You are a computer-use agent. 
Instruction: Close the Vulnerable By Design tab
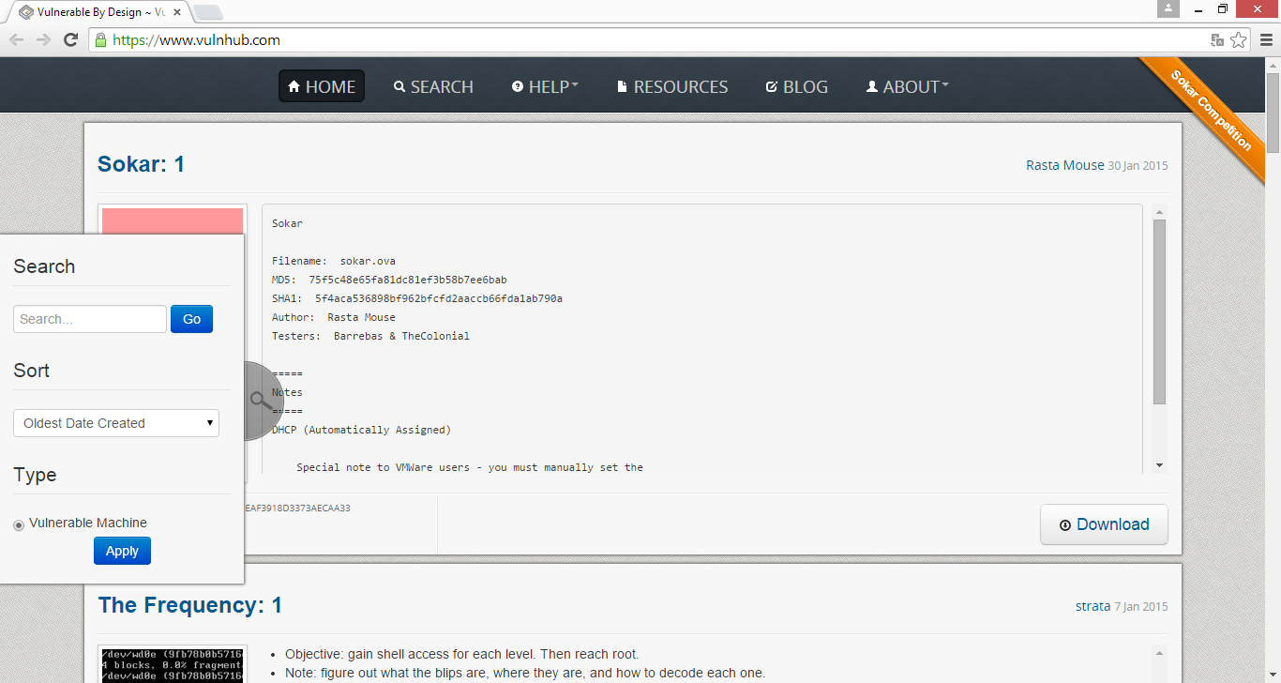pyautogui.click(x=177, y=12)
